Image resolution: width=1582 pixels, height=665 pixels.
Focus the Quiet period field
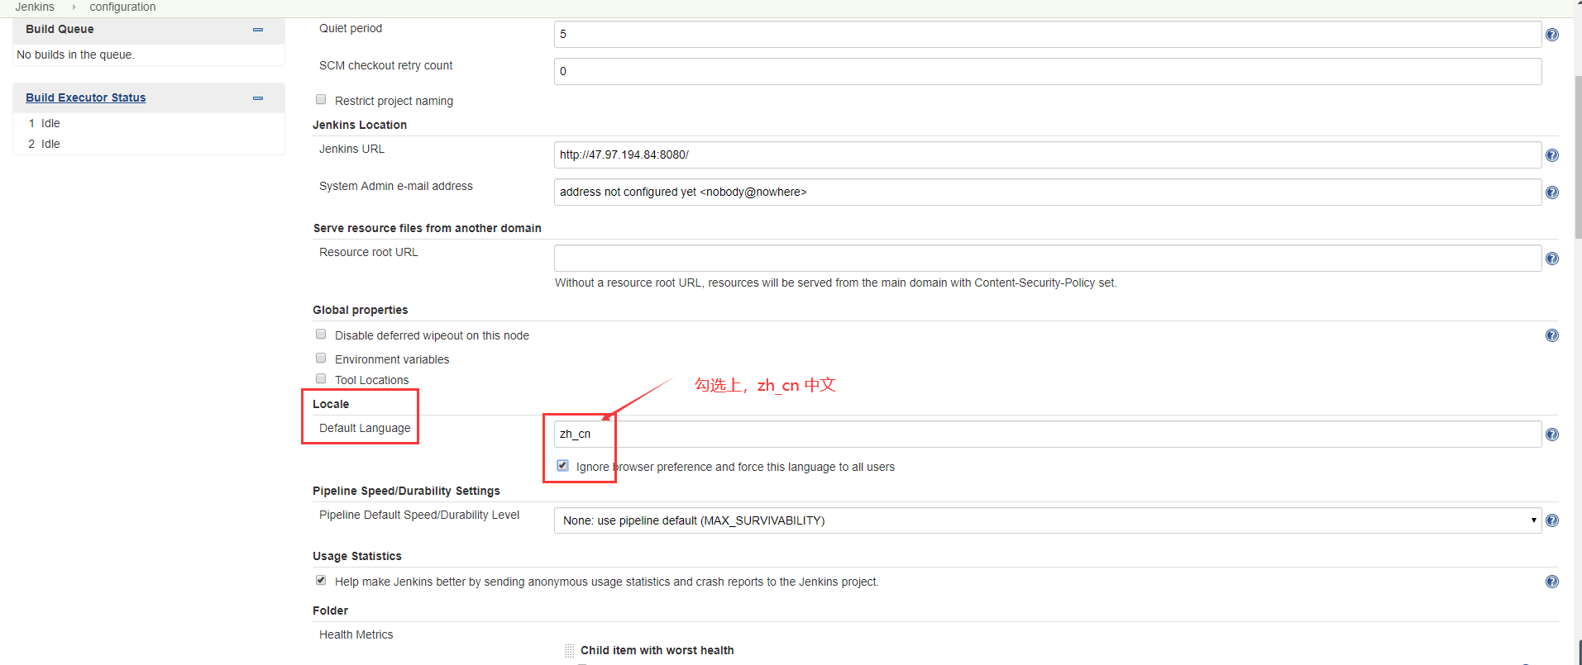pos(1048,35)
